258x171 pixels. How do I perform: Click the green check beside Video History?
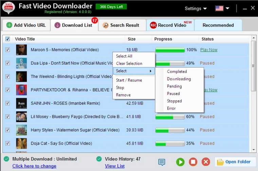click(x=99, y=159)
